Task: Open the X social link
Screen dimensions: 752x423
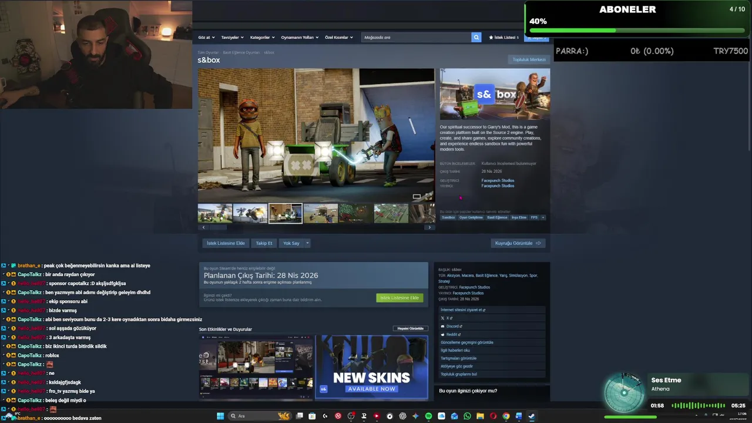Action: [447, 318]
